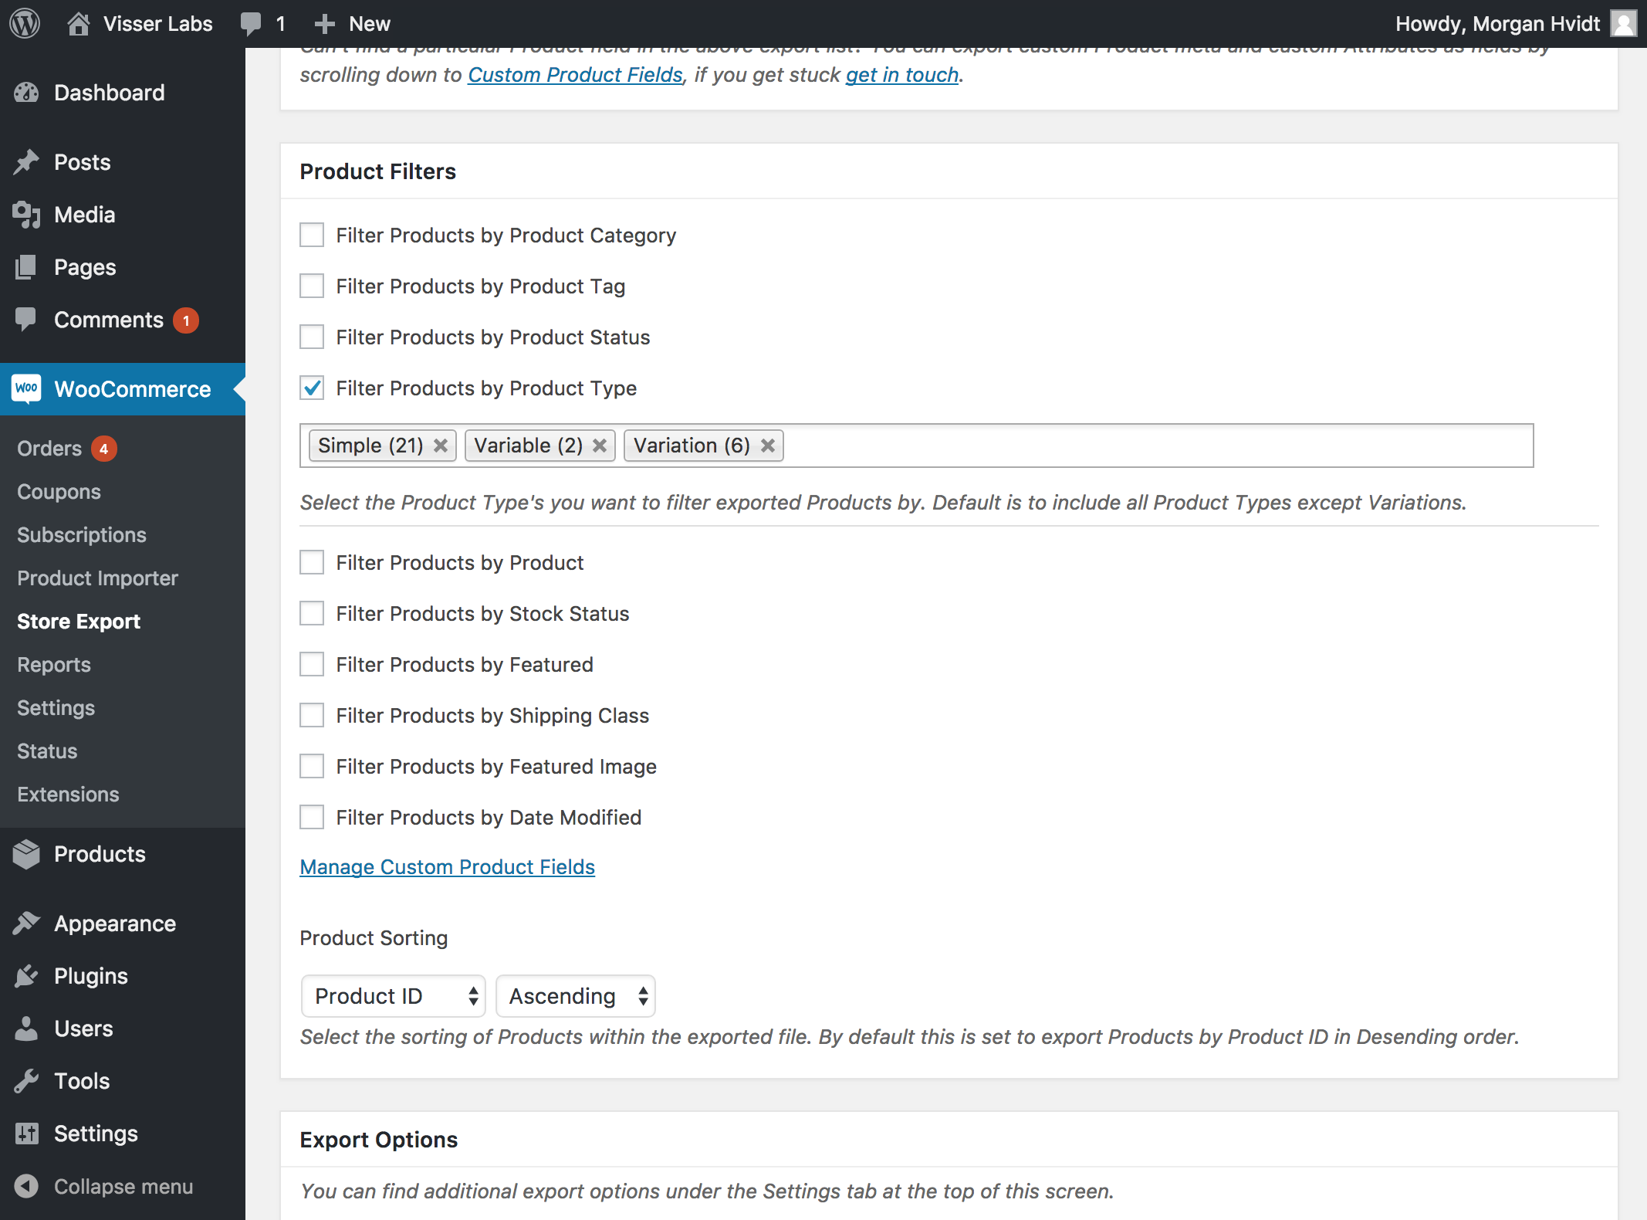Open Morgan Hvidt user avatar
The image size is (1647, 1220).
pos(1623,23)
